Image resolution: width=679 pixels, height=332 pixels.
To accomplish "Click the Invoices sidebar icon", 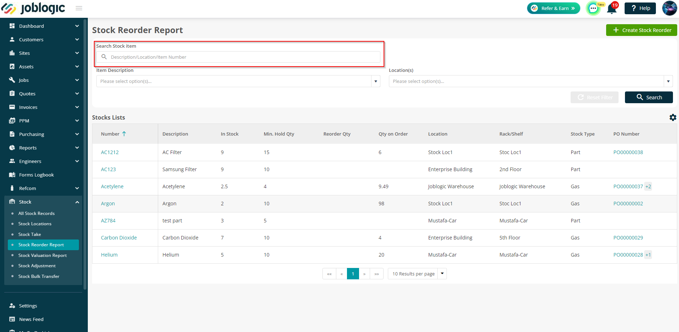I will pyautogui.click(x=12, y=107).
